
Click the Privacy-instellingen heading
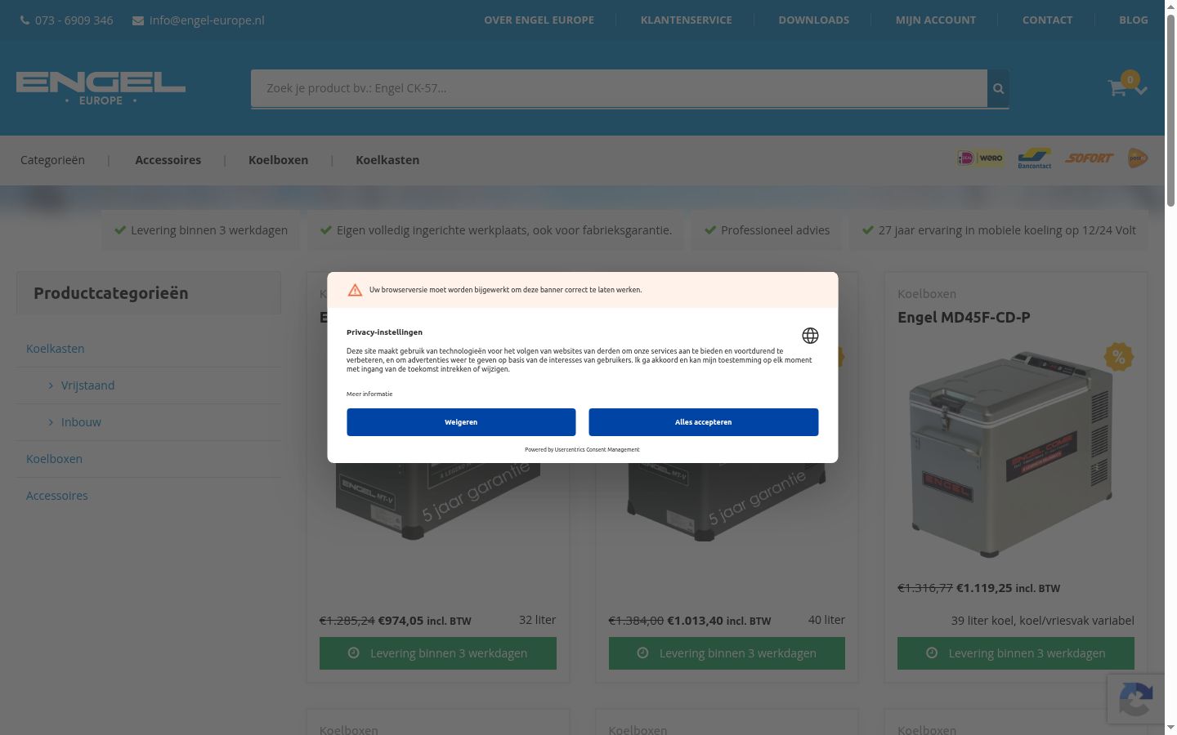pyautogui.click(x=384, y=332)
